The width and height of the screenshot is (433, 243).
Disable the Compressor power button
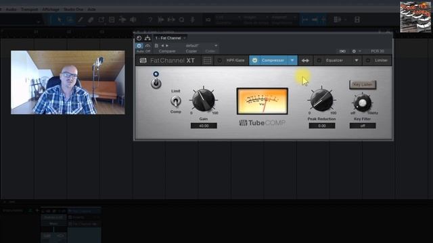[254, 60]
